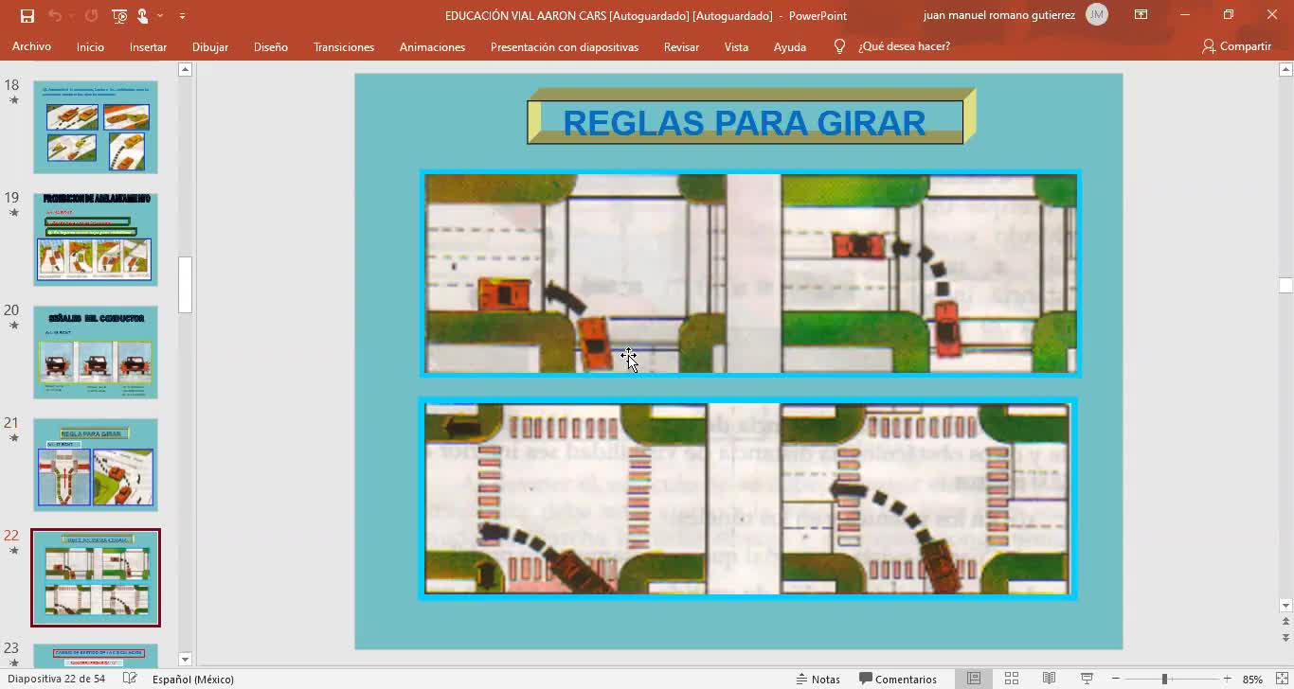Click the animation star icon under slide 19
The height and width of the screenshot is (689, 1294).
[13, 212]
